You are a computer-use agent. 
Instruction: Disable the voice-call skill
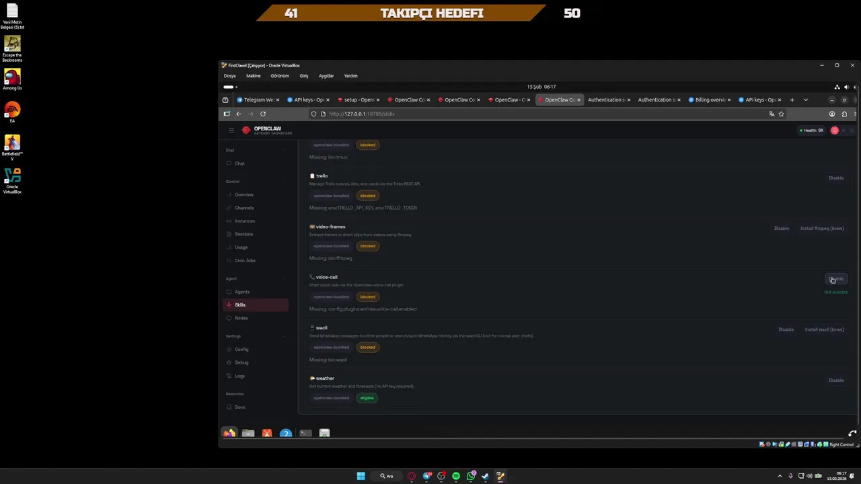[x=836, y=279]
